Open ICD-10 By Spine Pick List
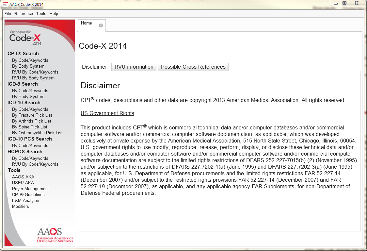This screenshot has height=251, width=367. point(30,127)
